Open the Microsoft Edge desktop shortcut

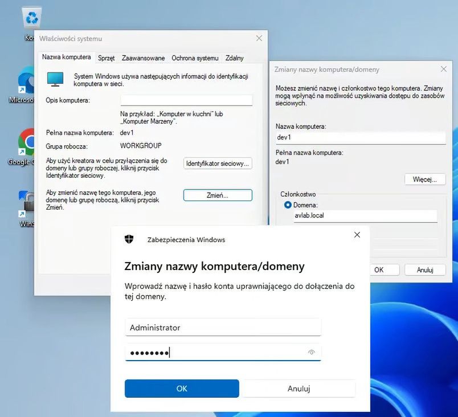coord(26,80)
